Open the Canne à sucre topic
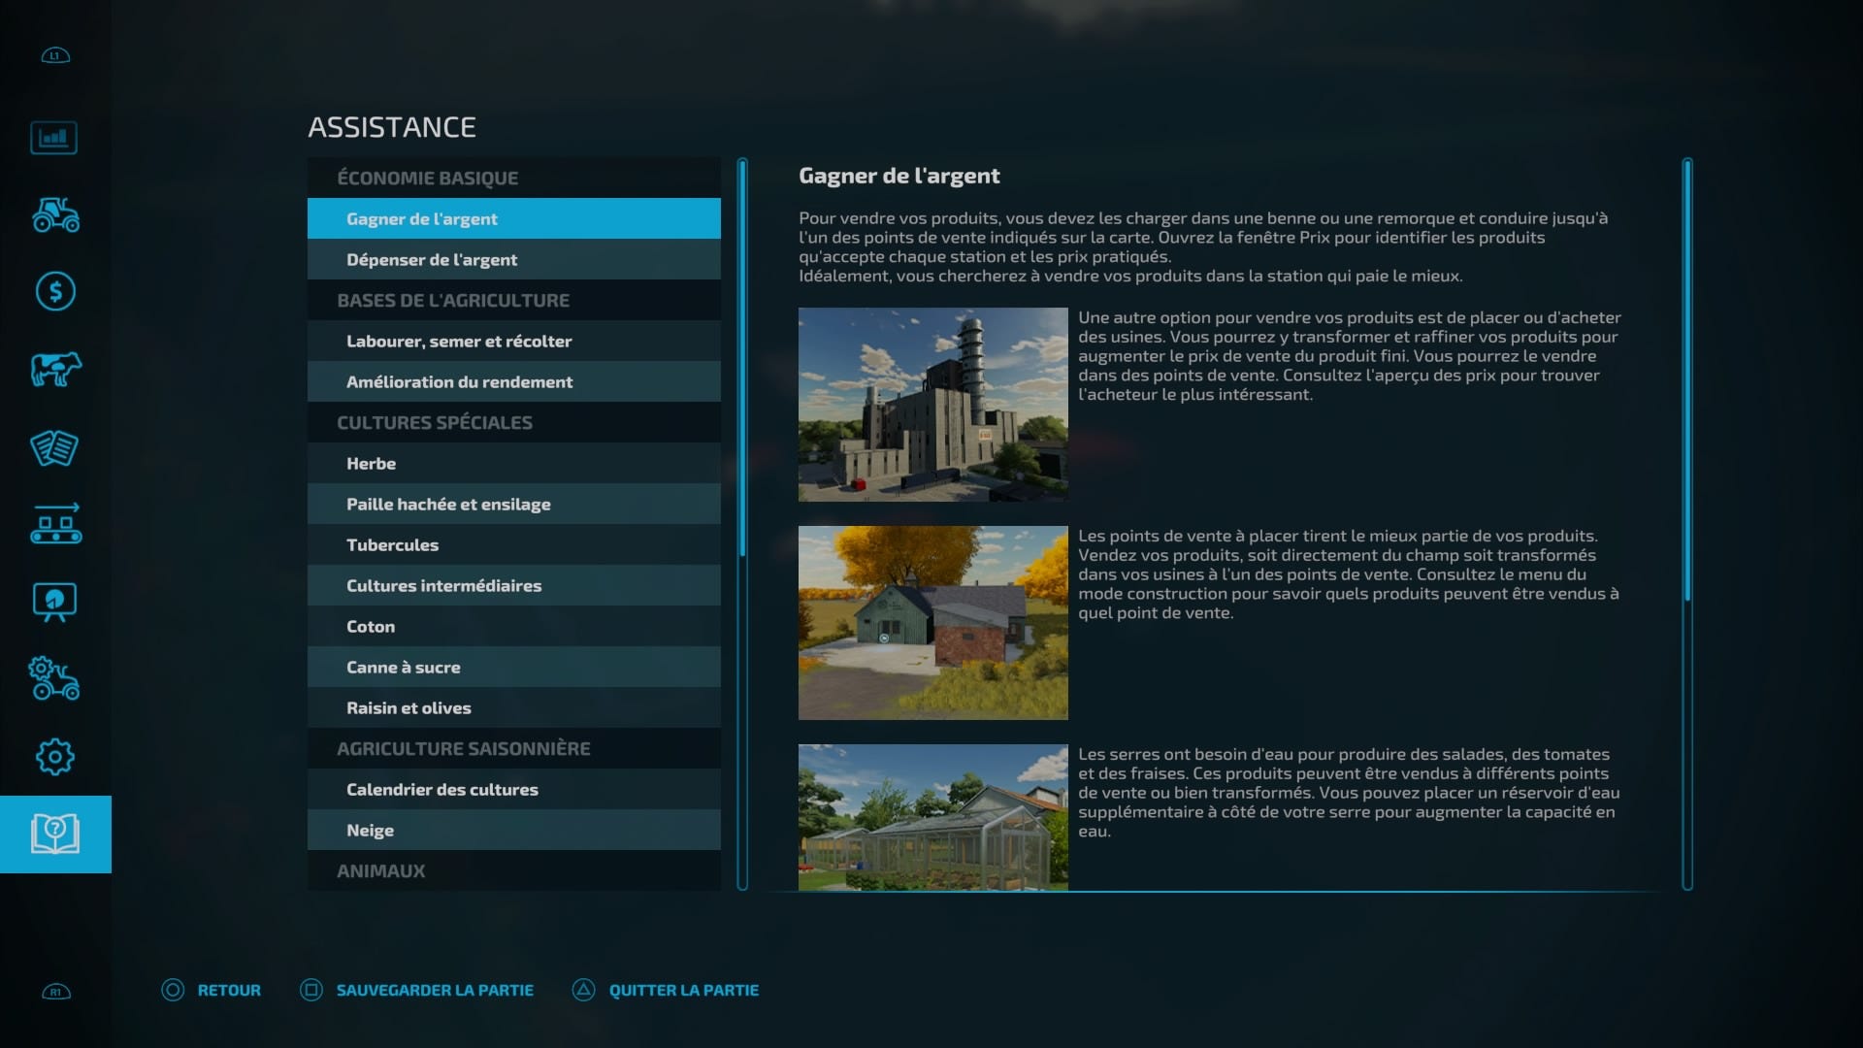Viewport: 1863px width, 1048px height. (514, 667)
